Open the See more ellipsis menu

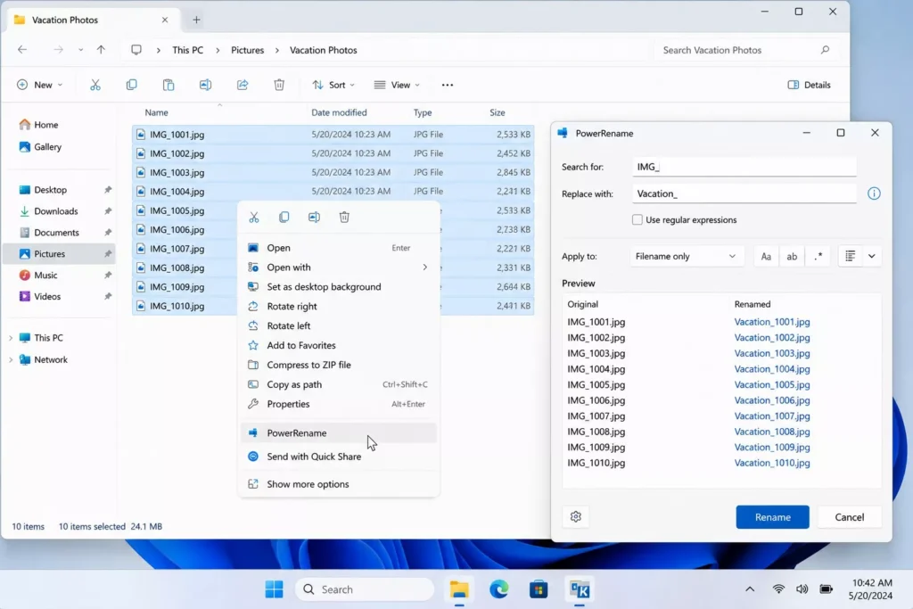pos(448,85)
